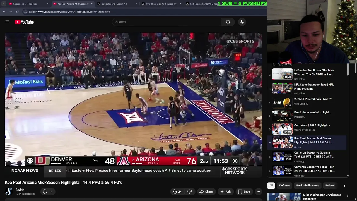357x201 pixels.
Task: Click the 'NFL Films' channel under LaDainian Tomlinson
Action: tap(300, 79)
